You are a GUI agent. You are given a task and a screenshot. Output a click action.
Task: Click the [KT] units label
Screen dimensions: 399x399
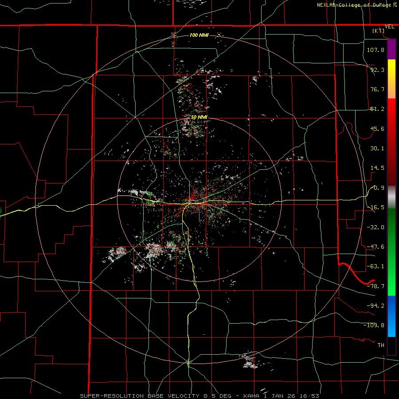click(x=379, y=31)
